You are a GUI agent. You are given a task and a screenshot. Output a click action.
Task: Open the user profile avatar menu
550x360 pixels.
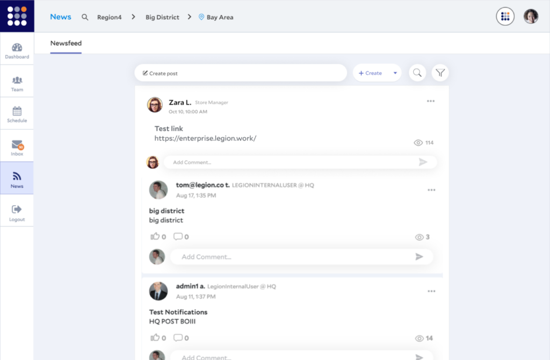531,17
